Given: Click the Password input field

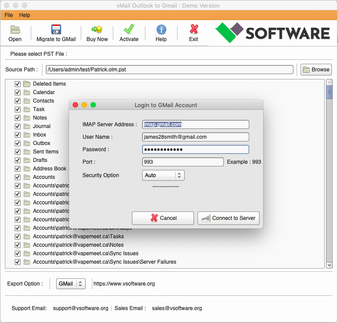Looking at the screenshot, I should (x=196, y=149).
